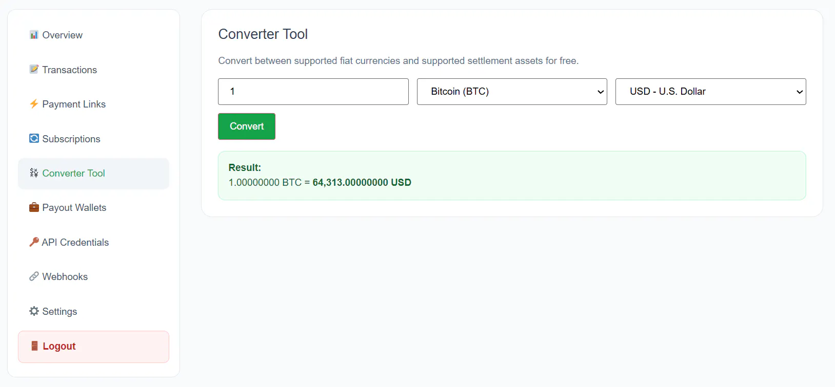Click the green Convert button
The width and height of the screenshot is (835, 387).
247,126
